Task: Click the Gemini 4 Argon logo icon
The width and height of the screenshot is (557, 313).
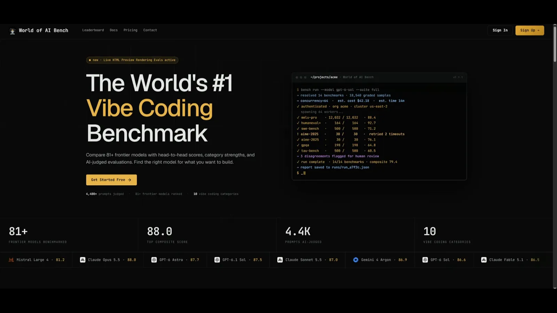Action: tap(355, 260)
